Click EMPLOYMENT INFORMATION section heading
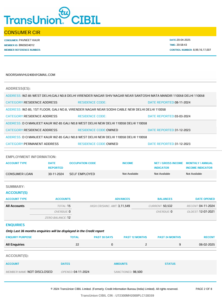 coord(31,157)
